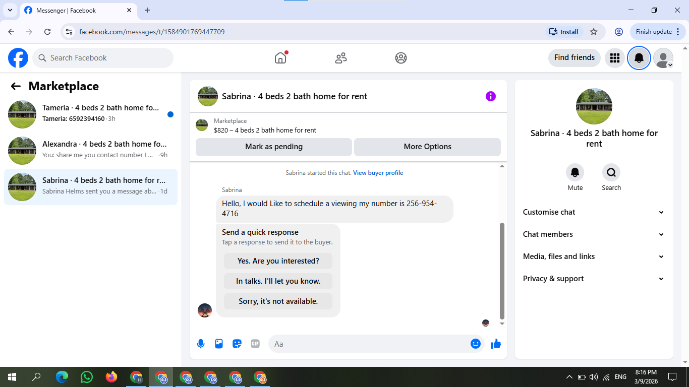Navigate browser back

[11, 32]
